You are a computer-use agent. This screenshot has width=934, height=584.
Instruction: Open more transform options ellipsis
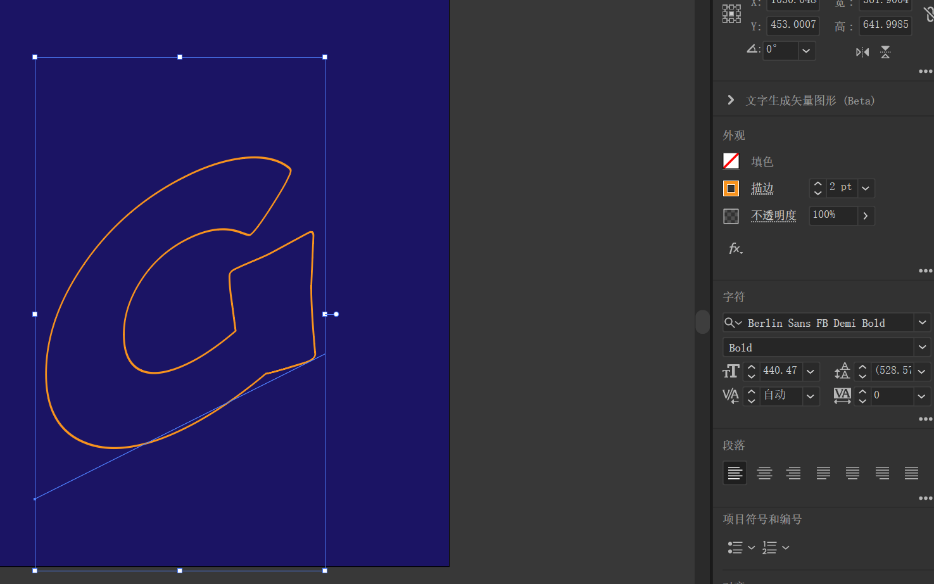click(x=926, y=72)
